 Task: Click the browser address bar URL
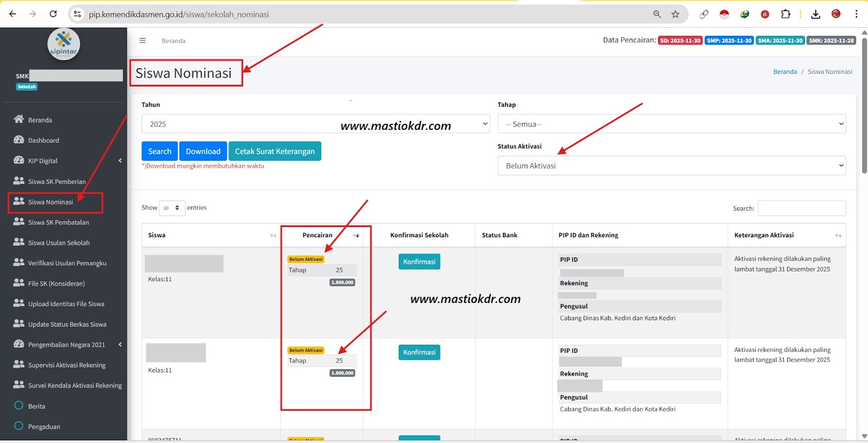[179, 14]
